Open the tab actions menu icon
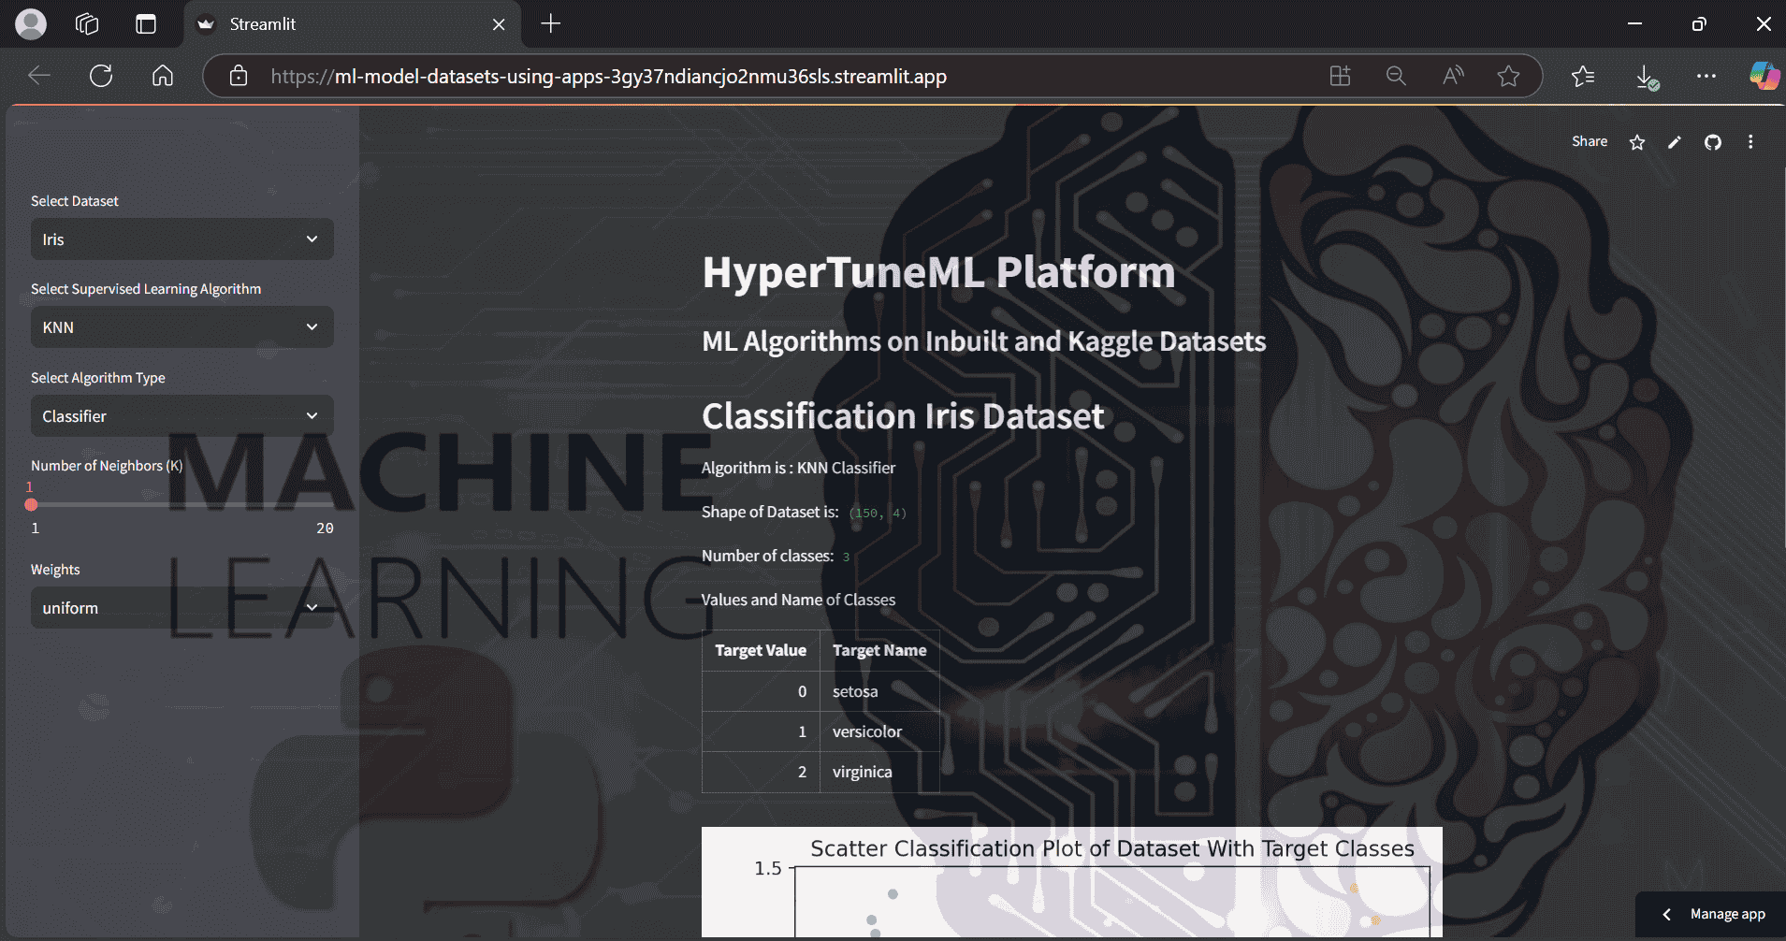Viewport: 1786px width, 941px height. point(146,24)
